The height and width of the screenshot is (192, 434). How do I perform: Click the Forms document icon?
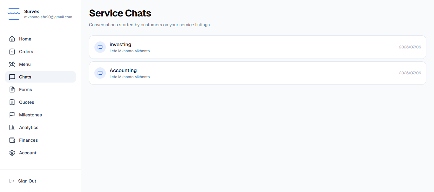(x=12, y=90)
